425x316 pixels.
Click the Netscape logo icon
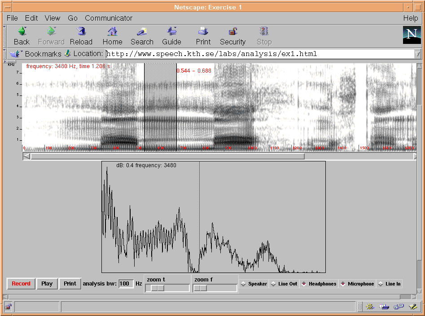click(x=411, y=35)
